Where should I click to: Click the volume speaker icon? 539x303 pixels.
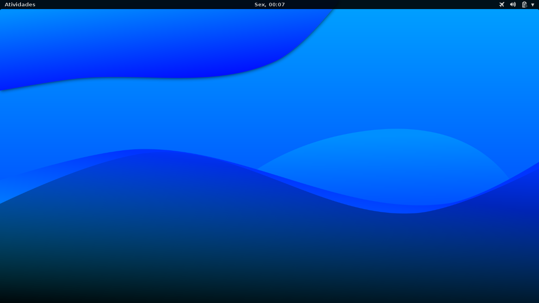[513, 5]
